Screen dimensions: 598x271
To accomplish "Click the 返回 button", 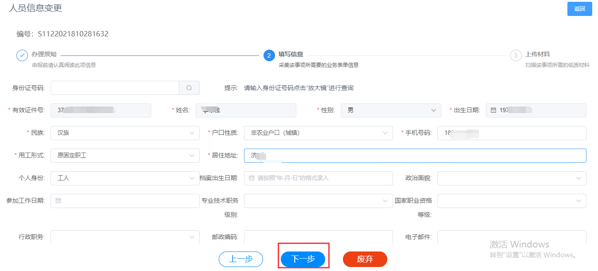I will tap(579, 9).
